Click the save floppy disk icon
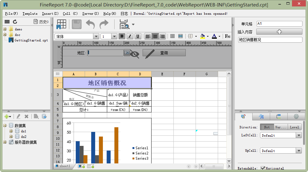Viewport: 308px width, 172px height. tap(77, 24)
